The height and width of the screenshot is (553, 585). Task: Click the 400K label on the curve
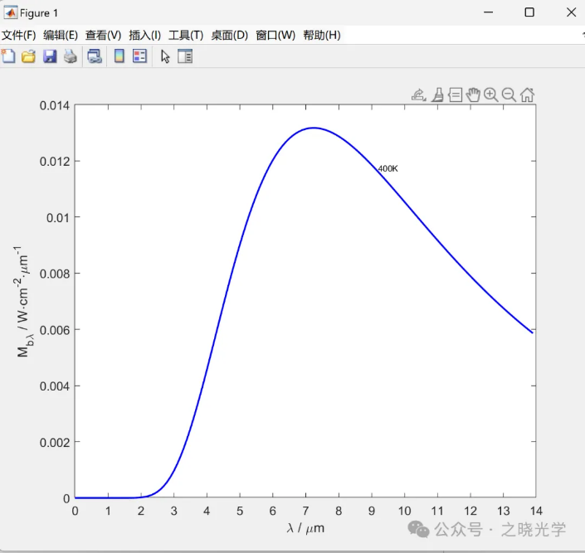(388, 168)
